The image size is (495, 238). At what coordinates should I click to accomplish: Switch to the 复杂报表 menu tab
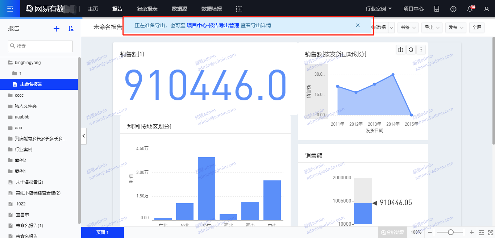point(147,9)
